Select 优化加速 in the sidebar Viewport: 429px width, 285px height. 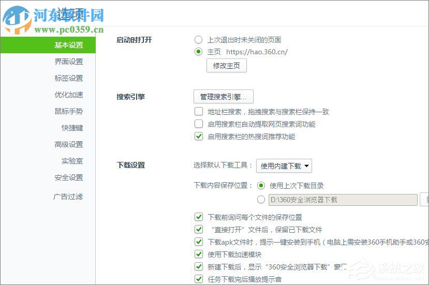tap(69, 95)
